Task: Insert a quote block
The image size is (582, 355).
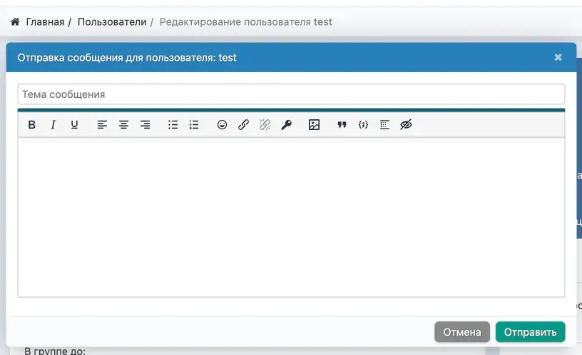Action: [x=342, y=124]
